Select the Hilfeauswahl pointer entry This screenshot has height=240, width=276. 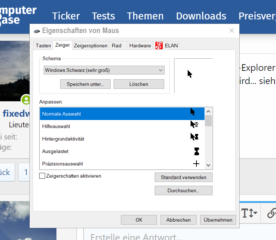click(122, 126)
